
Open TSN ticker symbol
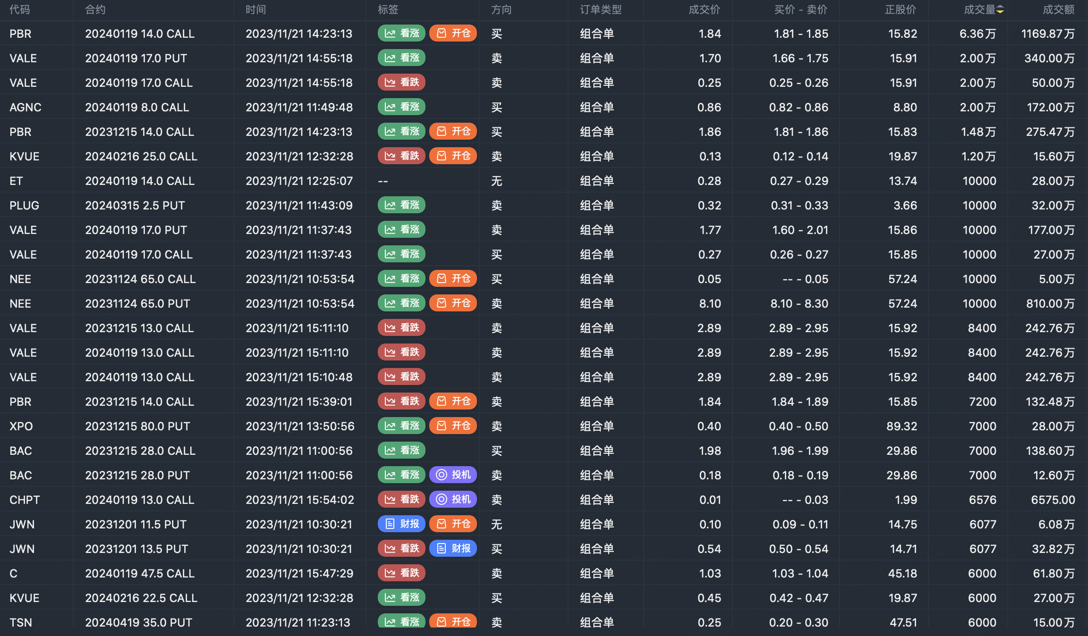tap(21, 623)
